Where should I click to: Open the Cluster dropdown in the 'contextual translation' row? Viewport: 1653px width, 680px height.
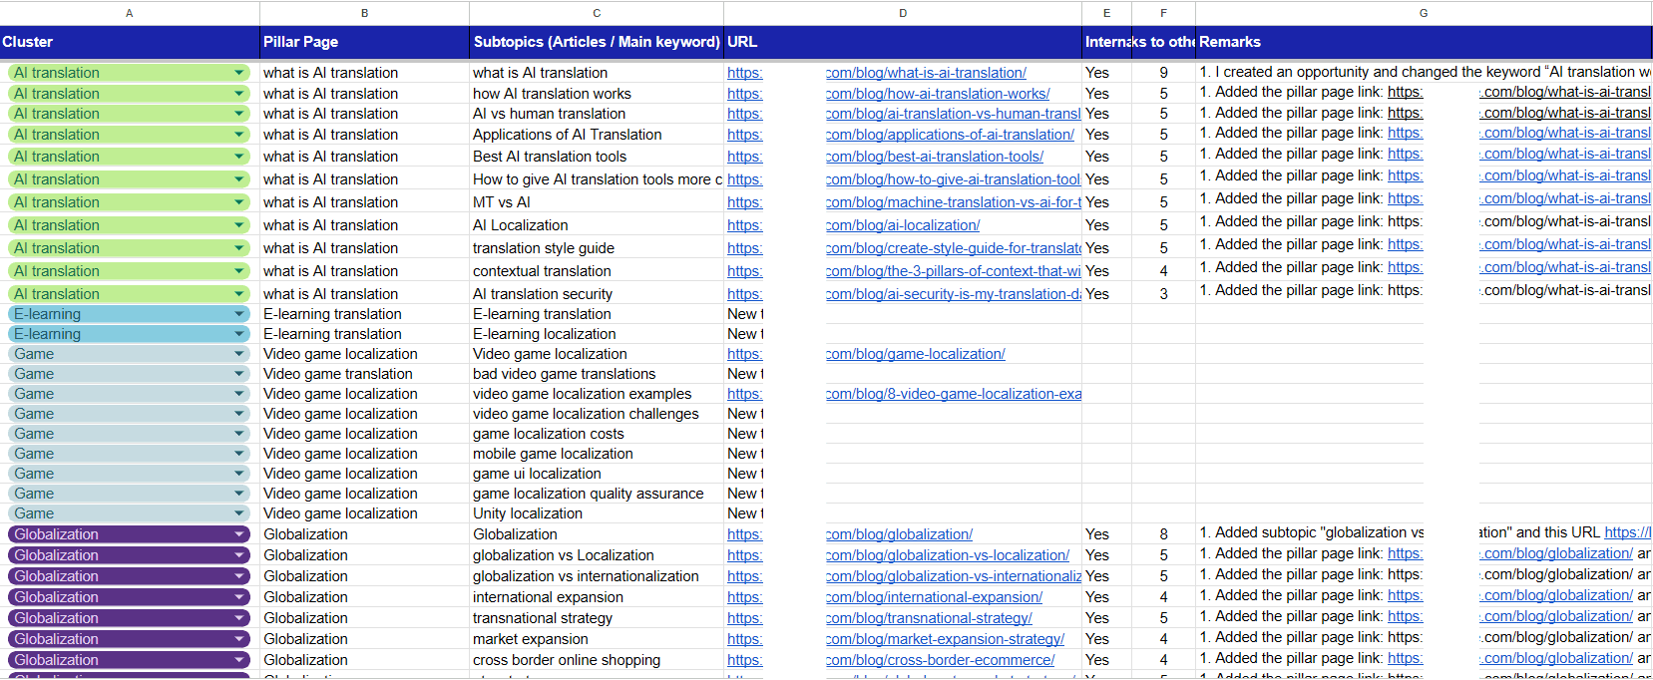239,271
